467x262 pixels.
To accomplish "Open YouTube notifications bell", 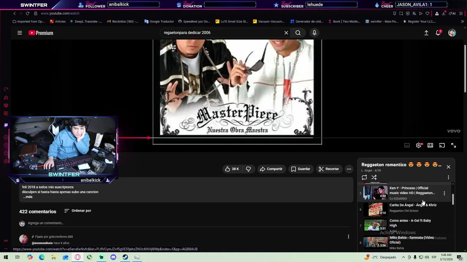I will click(438, 33).
